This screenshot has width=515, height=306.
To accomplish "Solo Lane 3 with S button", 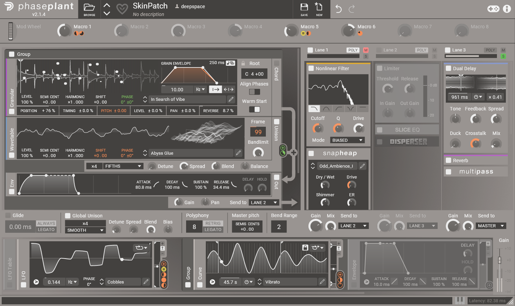I will coord(503,56).
